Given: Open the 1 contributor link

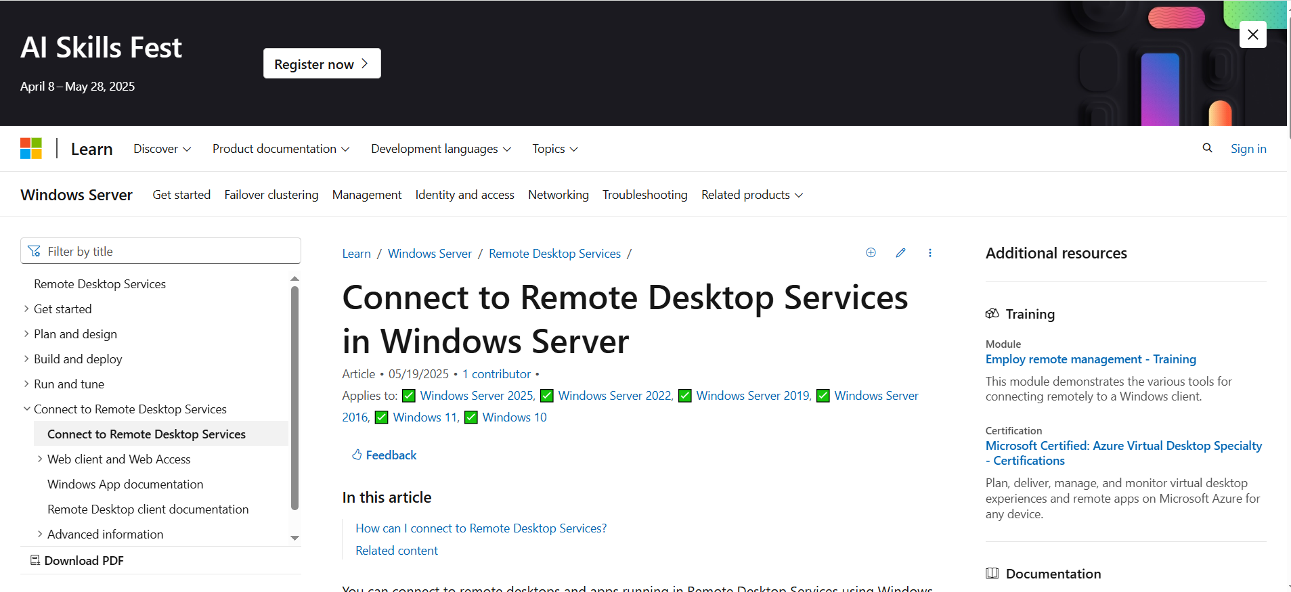Looking at the screenshot, I should point(497,374).
